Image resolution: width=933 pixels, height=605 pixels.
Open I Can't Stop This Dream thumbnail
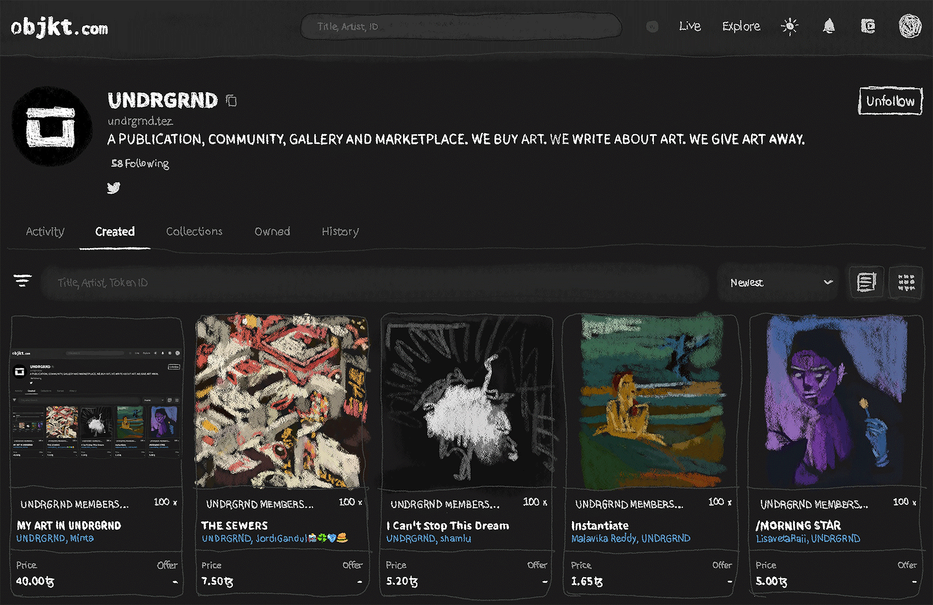pos(466,402)
